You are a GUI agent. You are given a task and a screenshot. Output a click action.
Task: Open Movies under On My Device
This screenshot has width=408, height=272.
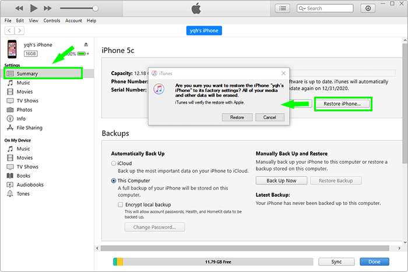(24, 158)
